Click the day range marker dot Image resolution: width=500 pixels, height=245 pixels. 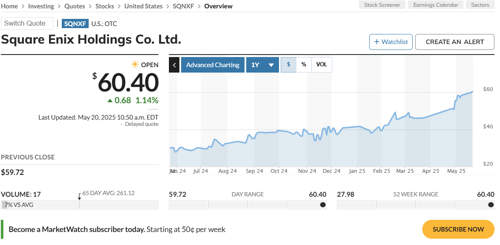point(323,205)
